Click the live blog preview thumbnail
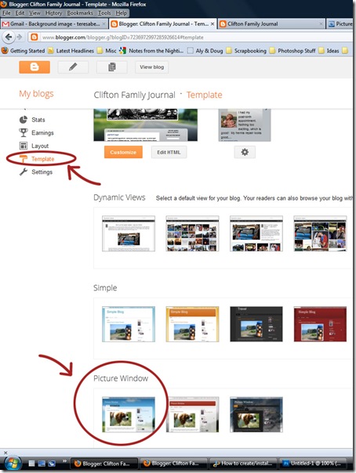 (146, 125)
